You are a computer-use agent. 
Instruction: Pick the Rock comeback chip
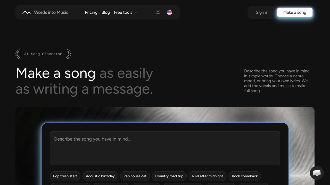tap(245, 176)
